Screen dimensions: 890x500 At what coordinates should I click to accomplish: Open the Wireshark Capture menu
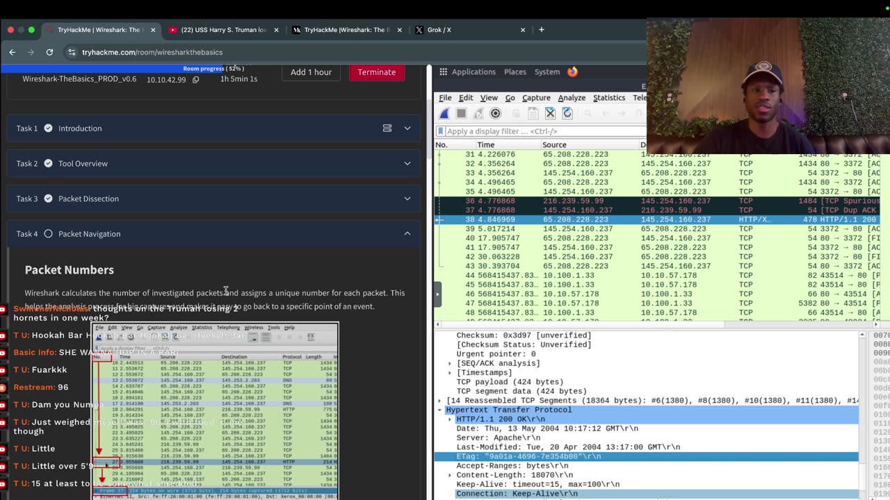[536, 98]
